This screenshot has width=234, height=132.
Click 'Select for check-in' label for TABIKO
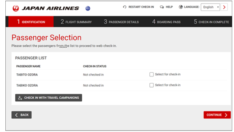(x=168, y=85)
